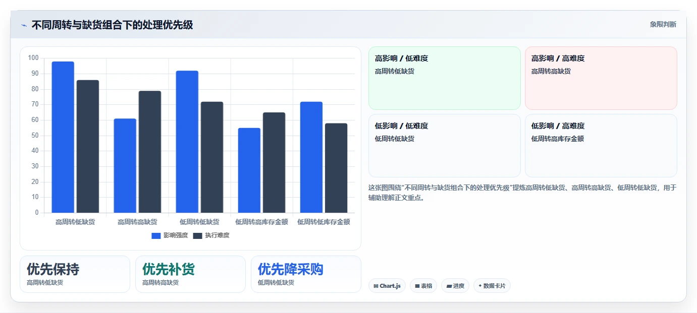Click the 数据卡片 tag pill
697x313 pixels.
click(492, 286)
